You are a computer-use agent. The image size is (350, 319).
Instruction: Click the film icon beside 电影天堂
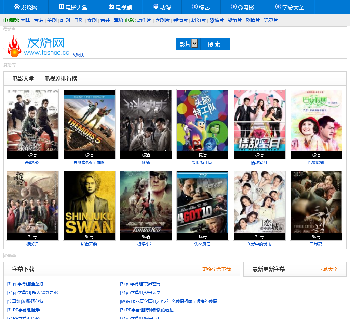[x=62, y=7]
